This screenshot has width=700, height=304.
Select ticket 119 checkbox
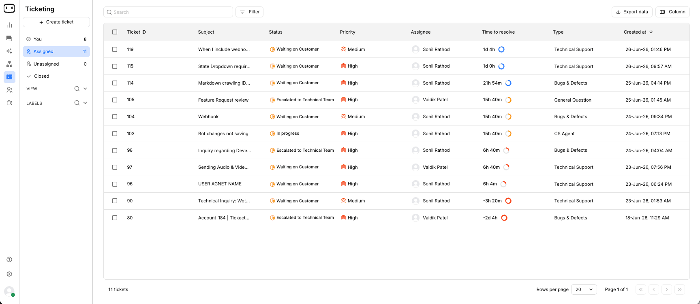[115, 49]
